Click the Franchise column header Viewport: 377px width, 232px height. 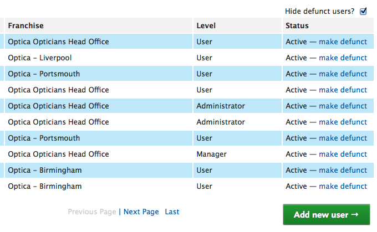[26, 25]
